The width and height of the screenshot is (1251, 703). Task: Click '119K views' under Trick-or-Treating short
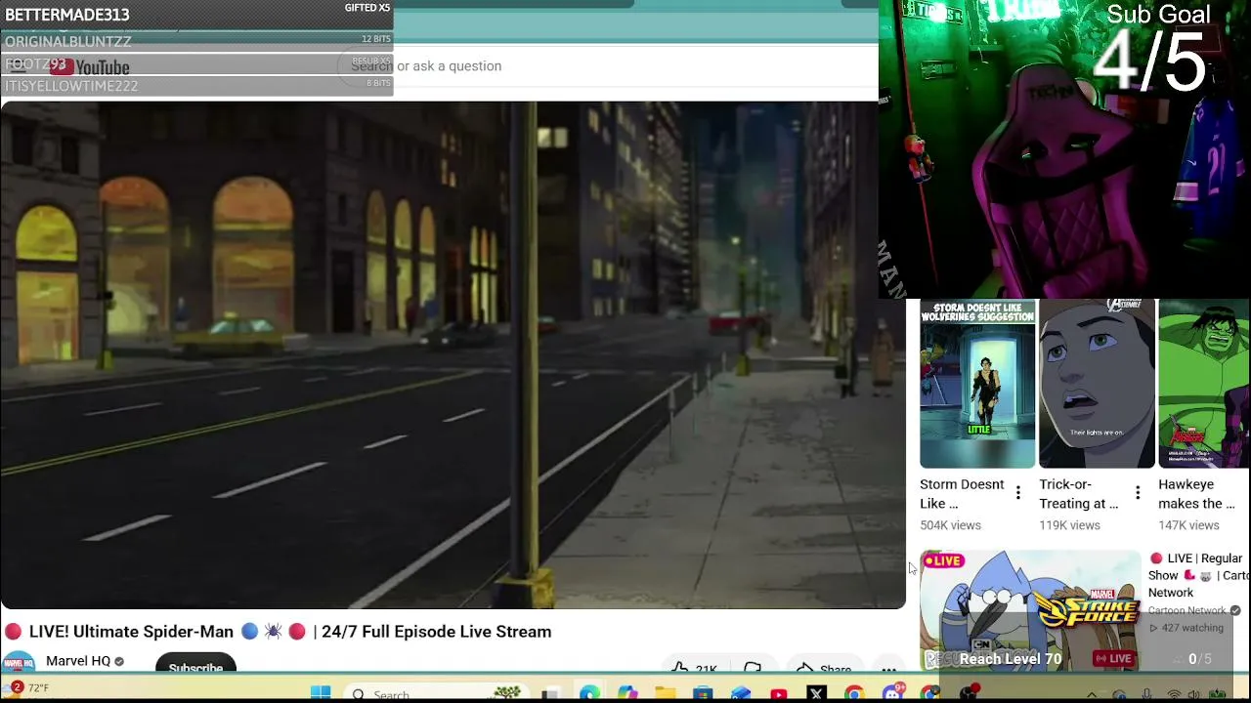point(1069,525)
